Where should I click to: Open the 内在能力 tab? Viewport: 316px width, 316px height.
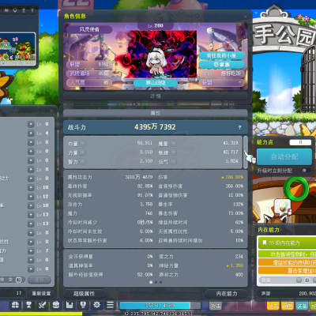point(227,293)
